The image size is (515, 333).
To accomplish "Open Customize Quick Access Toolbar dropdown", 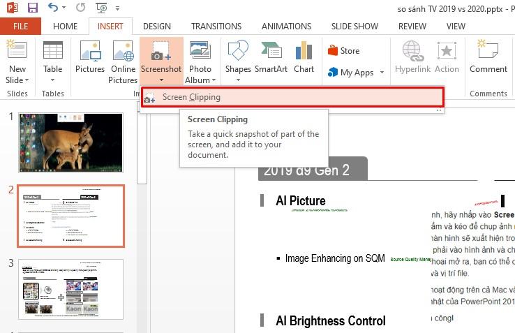I will point(117,8).
